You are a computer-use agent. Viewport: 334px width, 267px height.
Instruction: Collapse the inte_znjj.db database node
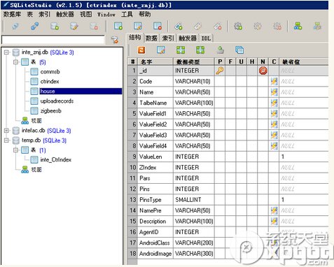click(x=6, y=52)
